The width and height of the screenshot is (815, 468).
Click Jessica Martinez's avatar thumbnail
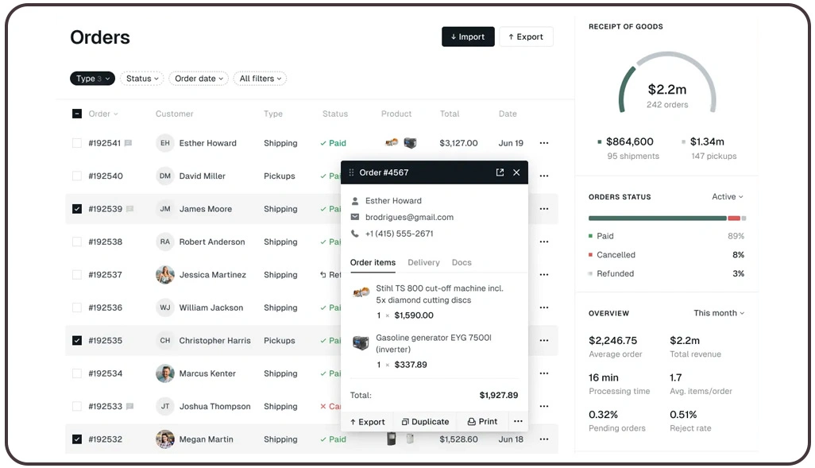coord(164,275)
